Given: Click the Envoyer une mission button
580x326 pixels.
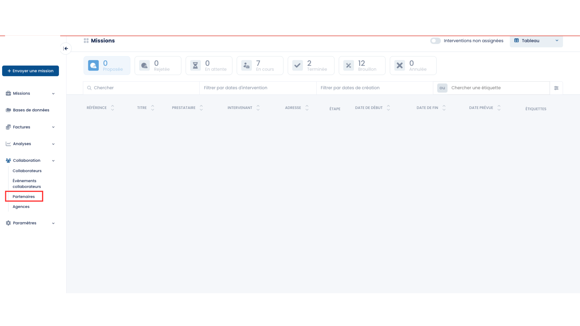Looking at the screenshot, I should pyautogui.click(x=31, y=71).
